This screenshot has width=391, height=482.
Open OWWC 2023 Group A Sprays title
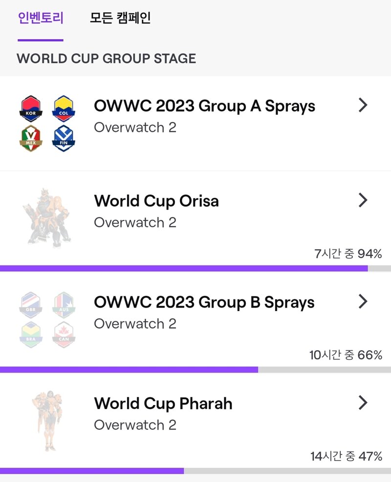coord(205,106)
